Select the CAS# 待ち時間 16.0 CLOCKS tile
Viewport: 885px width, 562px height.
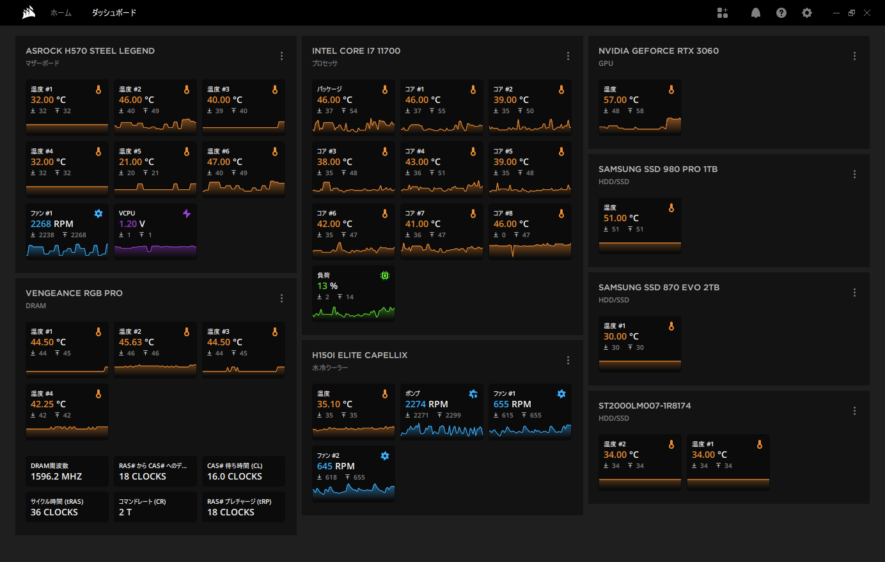click(x=244, y=471)
